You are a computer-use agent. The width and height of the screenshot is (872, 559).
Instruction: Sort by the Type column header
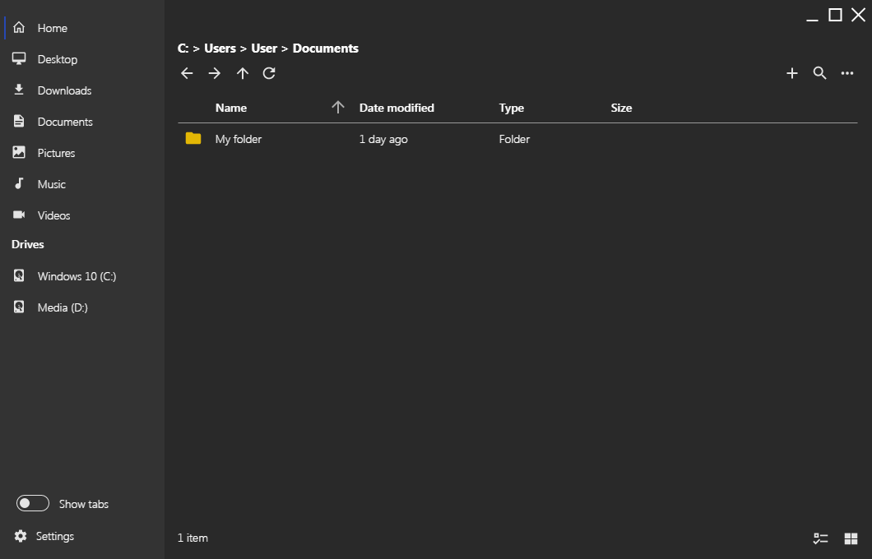(511, 108)
